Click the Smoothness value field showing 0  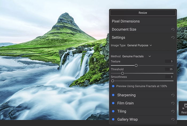point(169,77)
